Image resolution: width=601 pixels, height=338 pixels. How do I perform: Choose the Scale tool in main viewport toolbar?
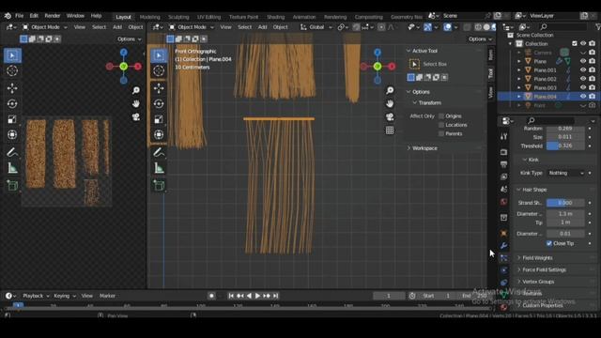point(159,119)
